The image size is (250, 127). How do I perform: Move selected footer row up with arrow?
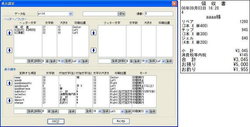tap(94, 33)
